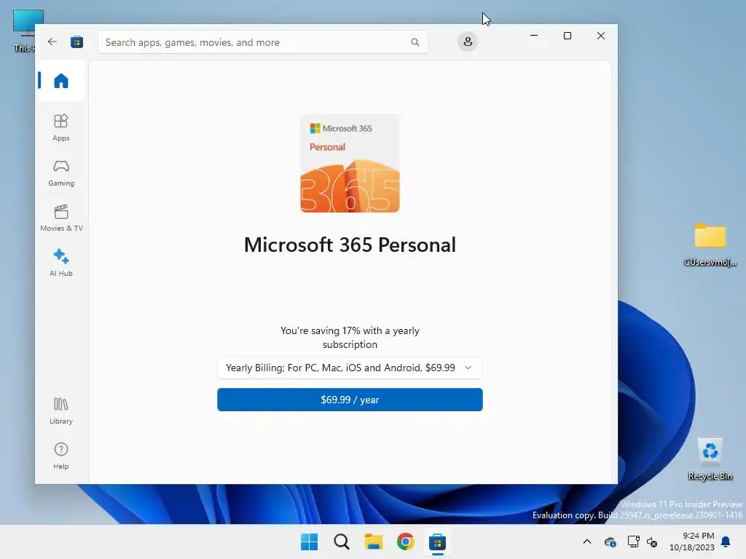Open Help in the Store sidebar
746x559 pixels.
[x=61, y=456]
